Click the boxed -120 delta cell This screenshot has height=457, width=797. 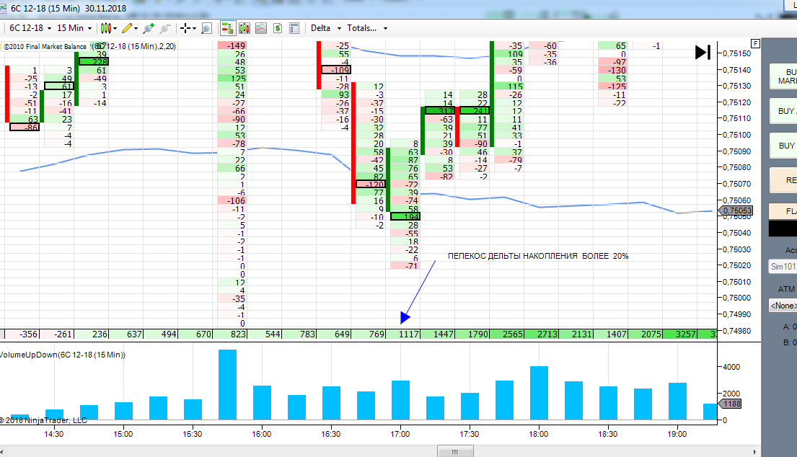point(371,184)
